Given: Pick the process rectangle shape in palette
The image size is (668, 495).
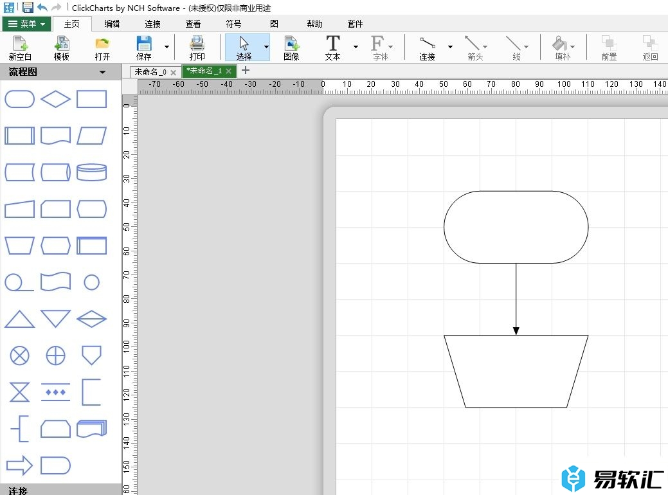Looking at the screenshot, I should click(91, 99).
